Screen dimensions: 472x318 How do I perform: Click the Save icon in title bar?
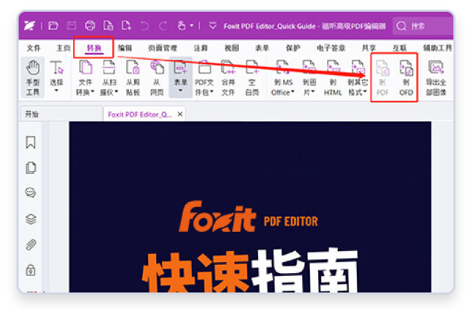71,26
